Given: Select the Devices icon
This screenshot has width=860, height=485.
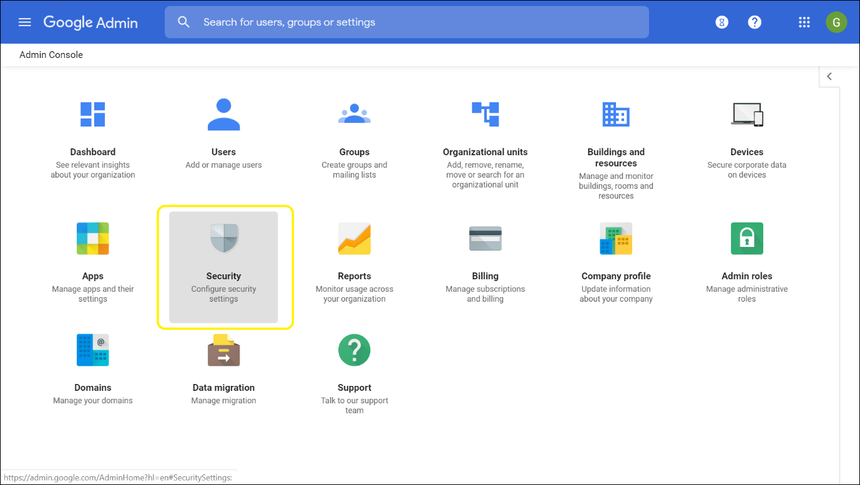Looking at the screenshot, I should pyautogui.click(x=747, y=114).
